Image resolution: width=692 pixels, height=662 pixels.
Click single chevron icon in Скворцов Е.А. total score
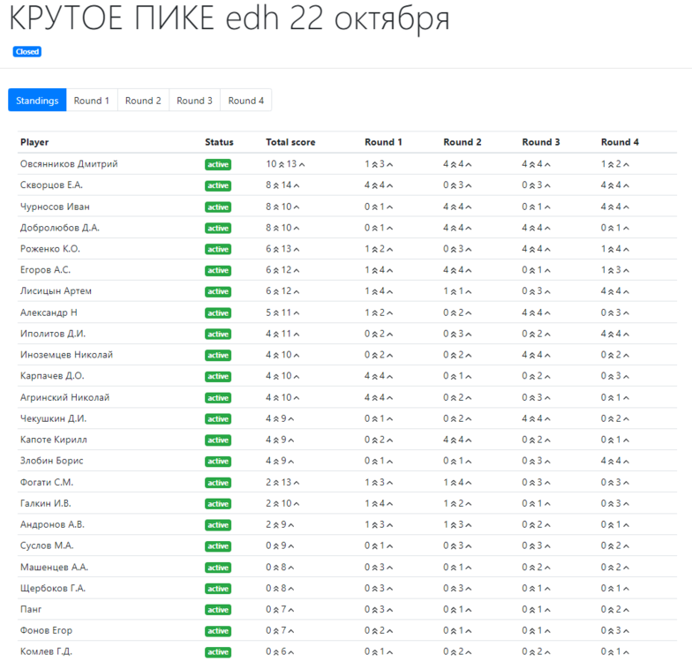(297, 185)
